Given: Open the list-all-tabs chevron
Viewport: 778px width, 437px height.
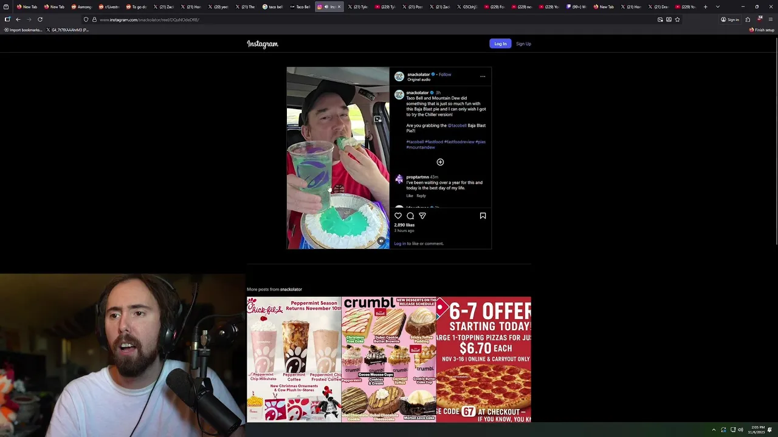Looking at the screenshot, I should [718, 7].
